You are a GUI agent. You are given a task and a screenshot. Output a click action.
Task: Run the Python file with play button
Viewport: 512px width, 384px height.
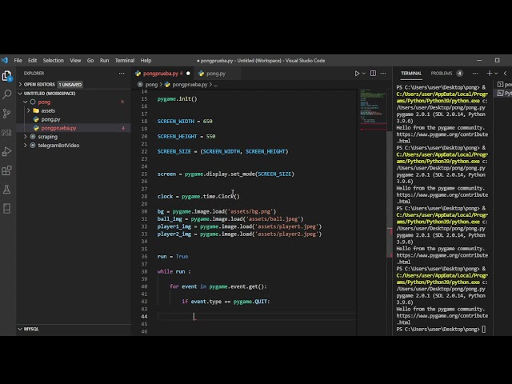(x=357, y=74)
